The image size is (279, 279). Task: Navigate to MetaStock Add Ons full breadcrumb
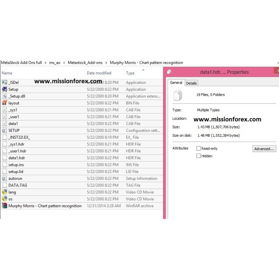[x=21, y=63]
